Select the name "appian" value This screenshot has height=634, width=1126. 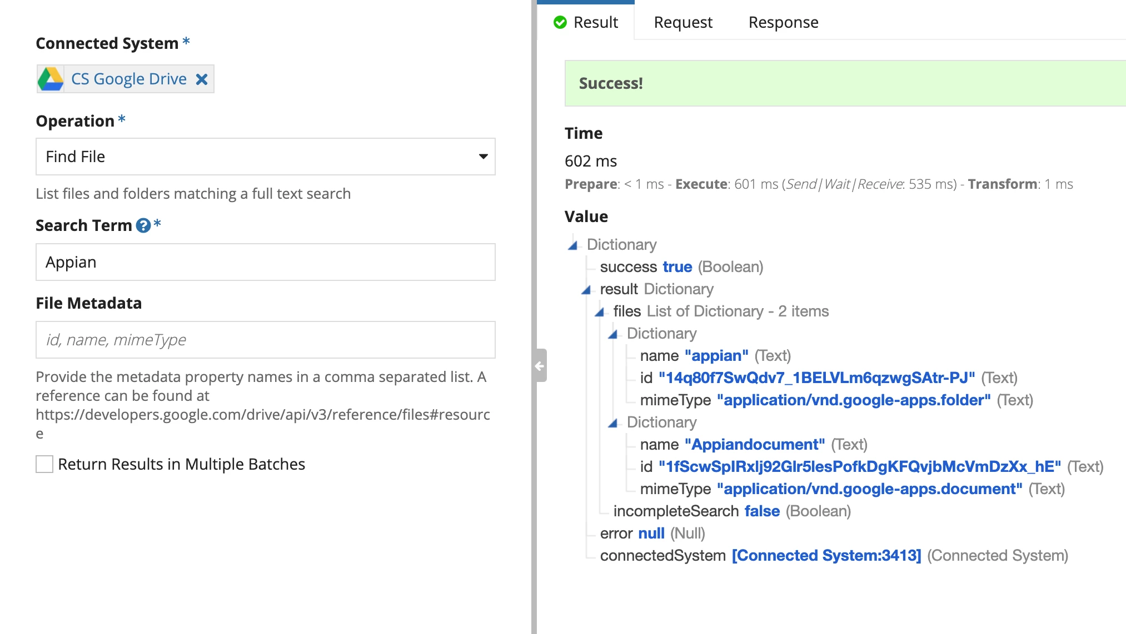tap(716, 356)
